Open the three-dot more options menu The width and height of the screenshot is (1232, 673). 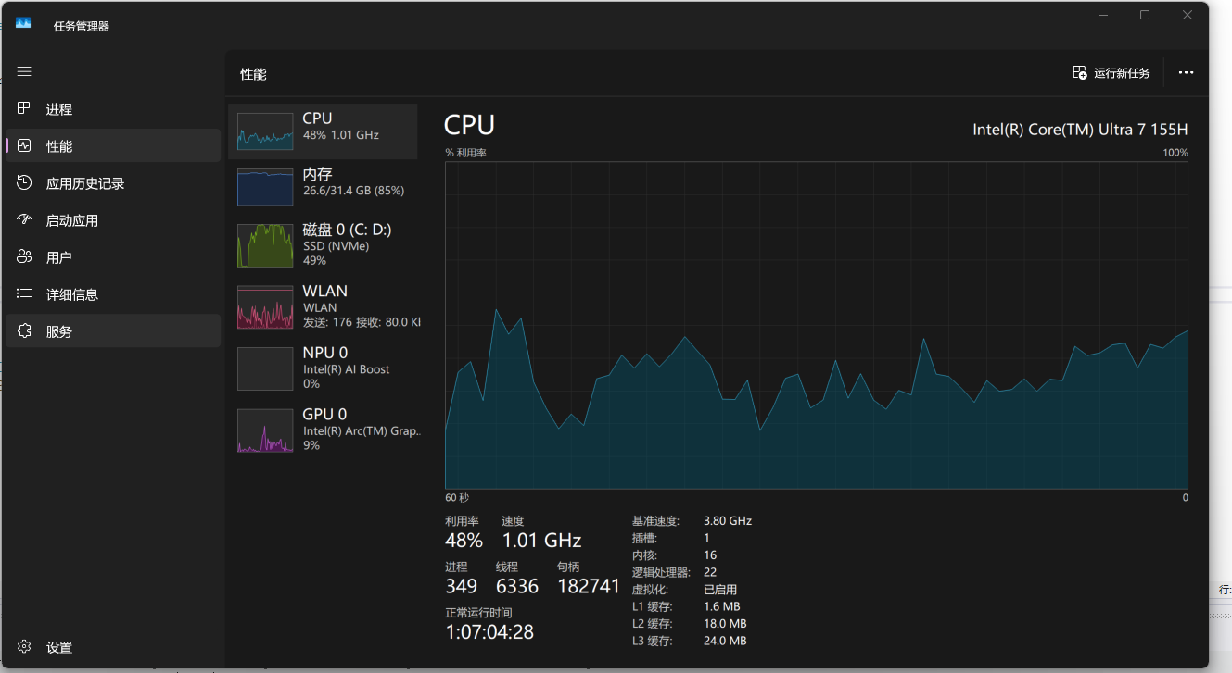(1186, 73)
